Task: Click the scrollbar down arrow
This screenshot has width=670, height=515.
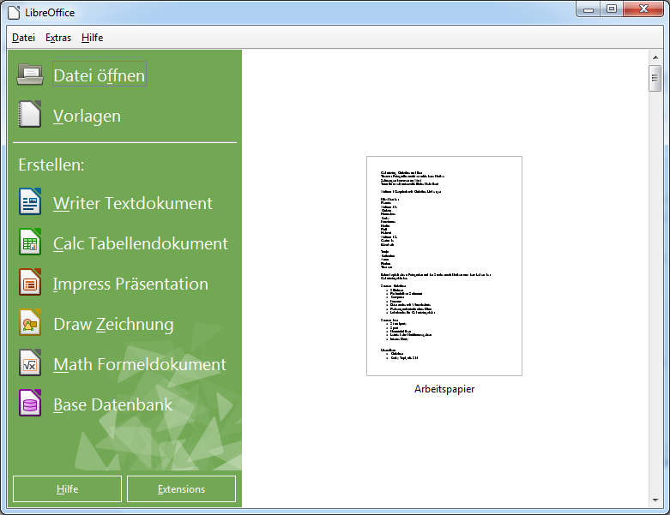Action: (655, 500)
